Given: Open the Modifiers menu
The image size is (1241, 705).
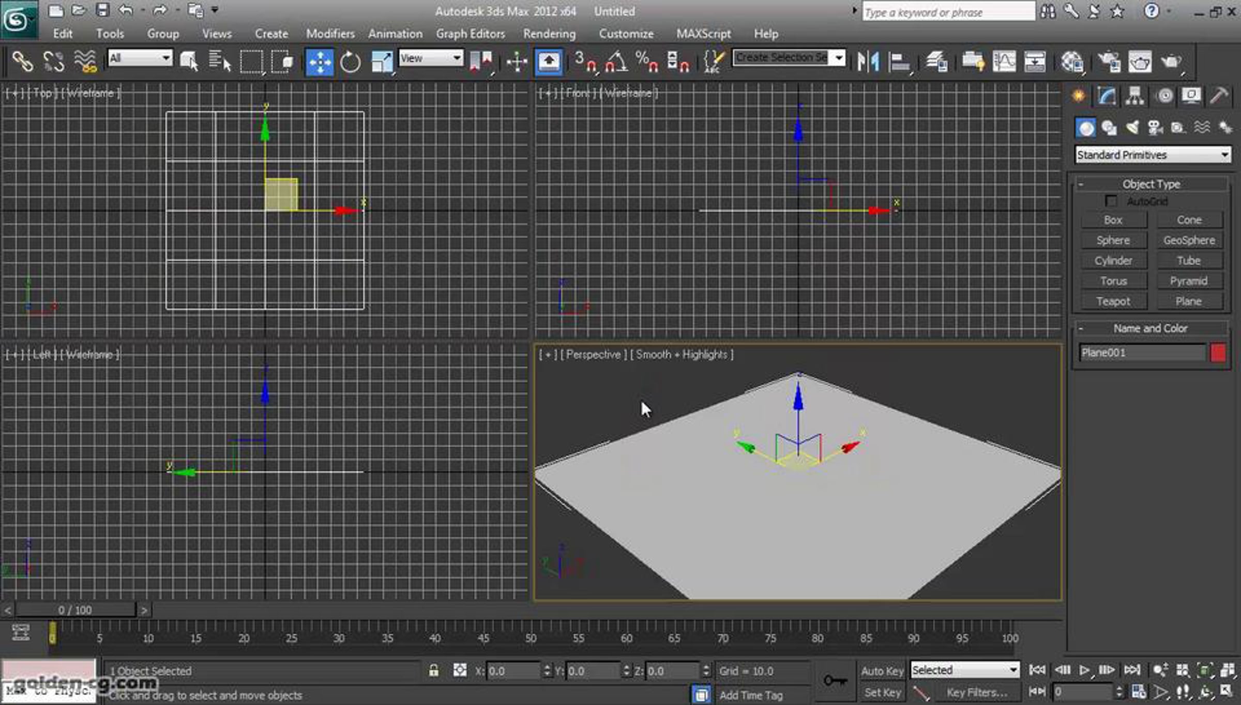Looking at the screenshot, I should click(x=330, y=34).
